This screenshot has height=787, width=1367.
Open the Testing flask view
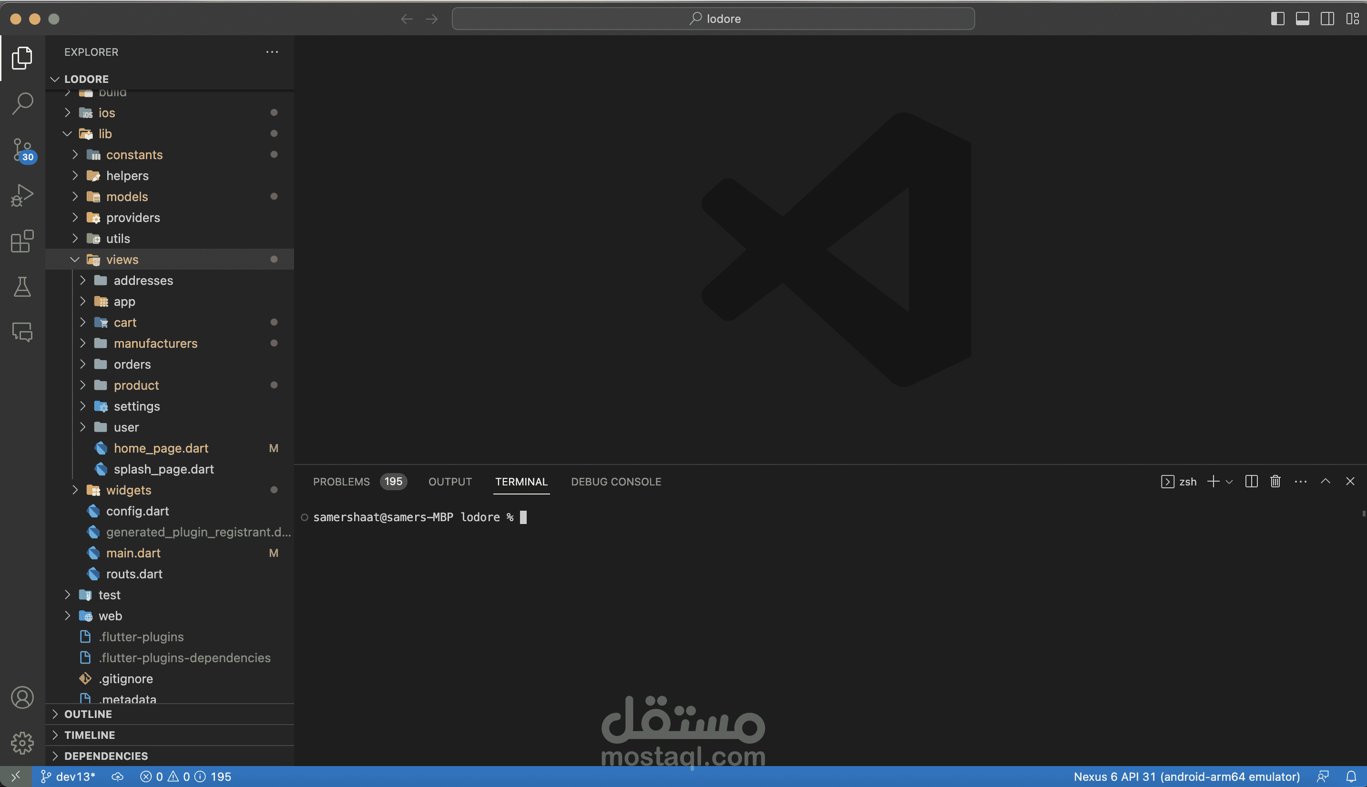[22, 287]
